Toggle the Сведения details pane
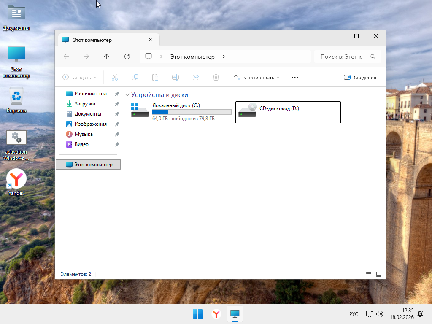Viewport: 432px width, 324px height. [360, 78]
